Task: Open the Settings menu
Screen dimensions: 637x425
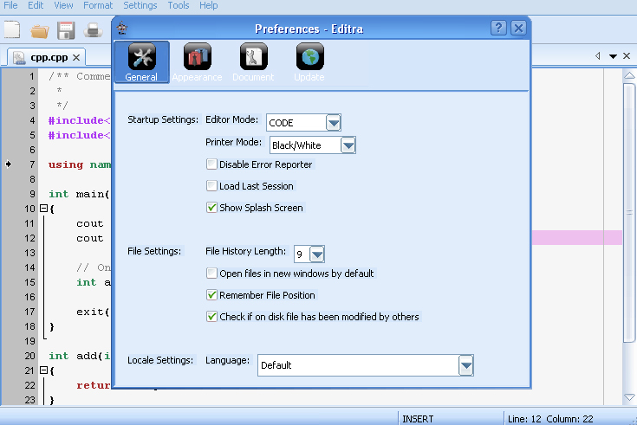Action: coord(140,5)
